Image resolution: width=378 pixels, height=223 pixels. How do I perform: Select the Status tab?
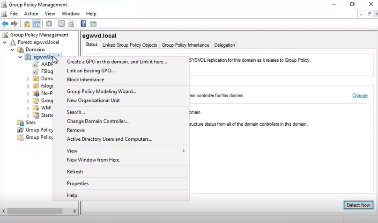click(x=91, y=44)
